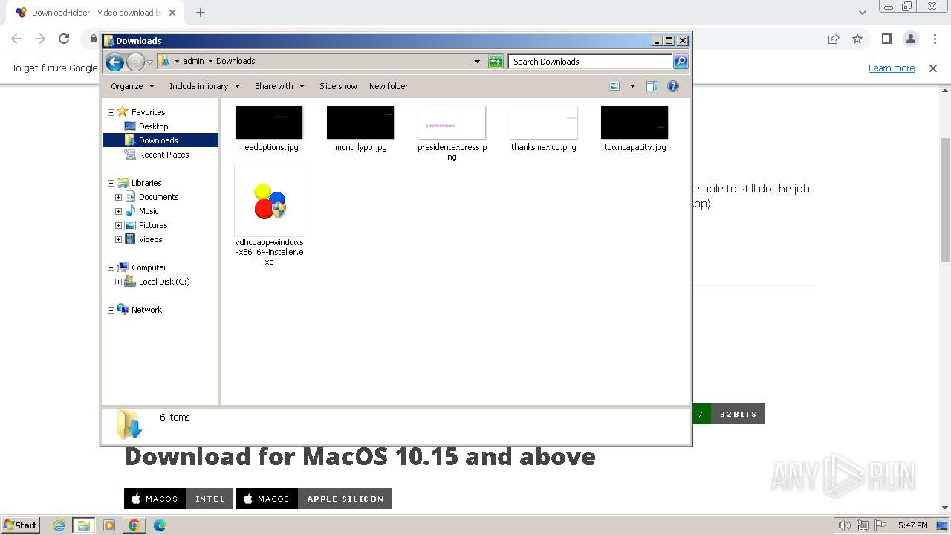Launch Internet Explorer from taskbar
The image size is (951, 535).
pos(59,525)
